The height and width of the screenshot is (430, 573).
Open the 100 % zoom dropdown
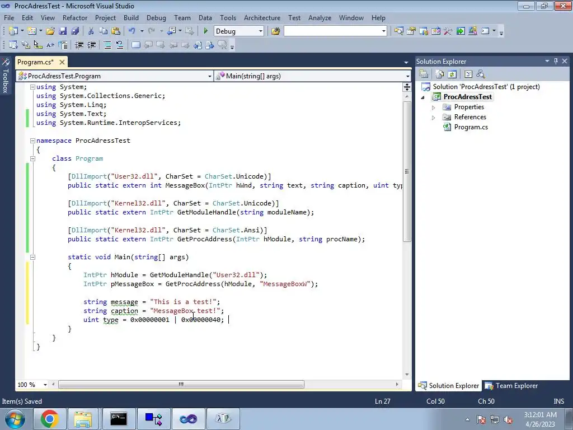[x=45, y=385]
